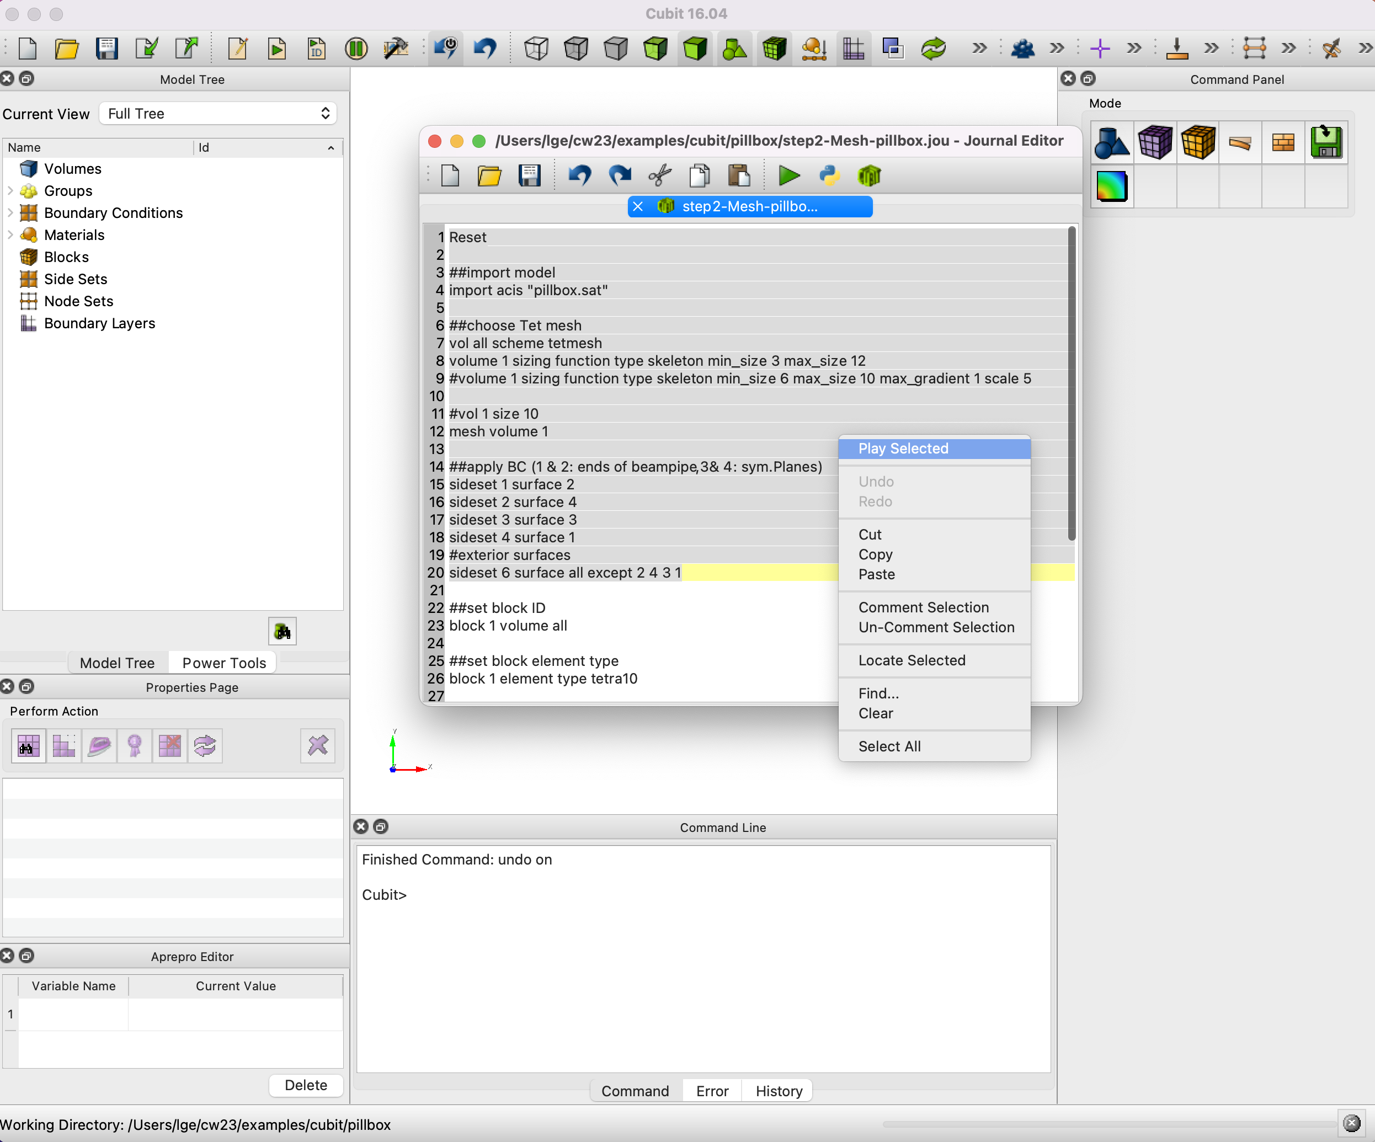Click the green Export floppy icon in Command Panel

[1326, 142]
